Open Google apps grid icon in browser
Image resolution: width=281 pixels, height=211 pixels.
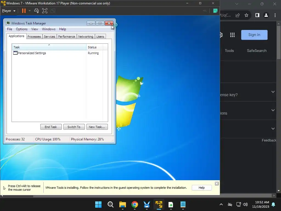click(232, 35)
